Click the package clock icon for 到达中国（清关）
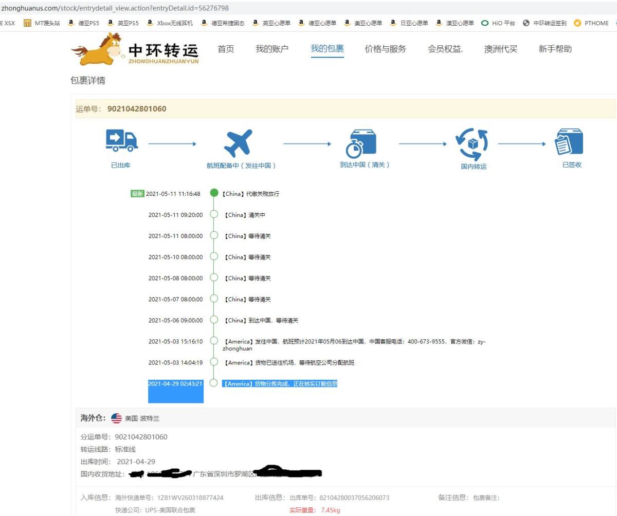617x516 pixels. pyautogui.click(x=361, y=142)
